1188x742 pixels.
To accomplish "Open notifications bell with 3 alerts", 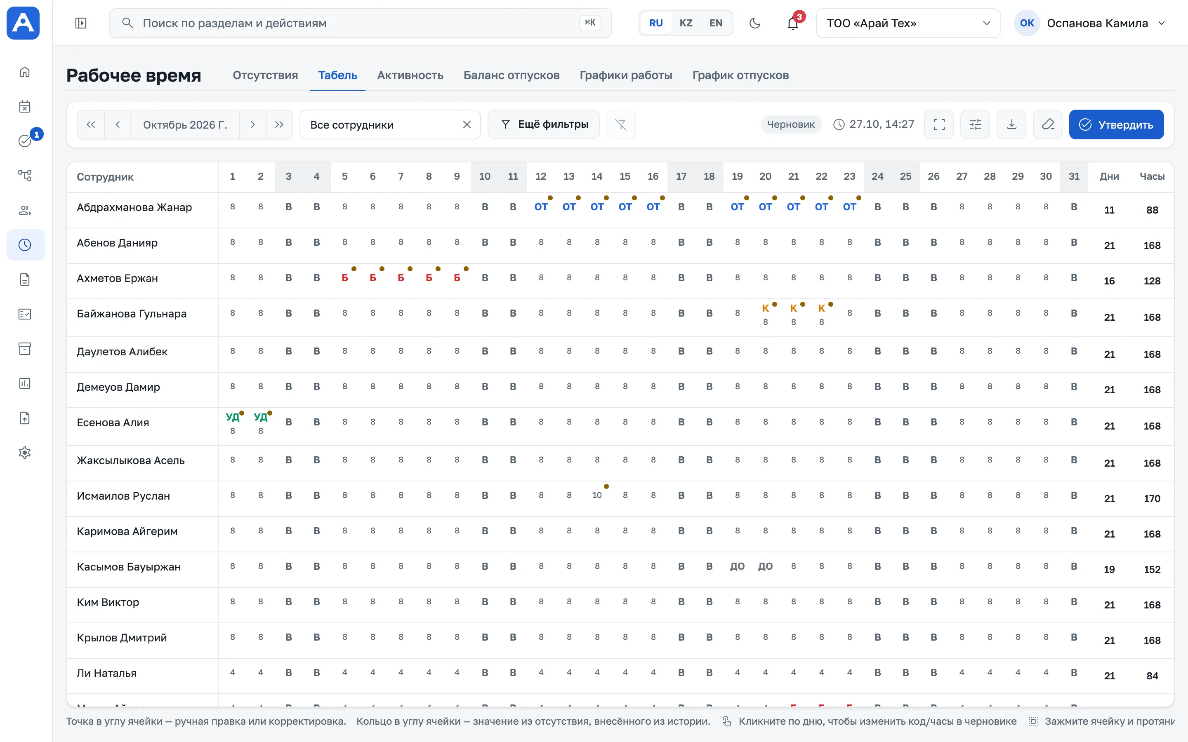I will 793,23.
